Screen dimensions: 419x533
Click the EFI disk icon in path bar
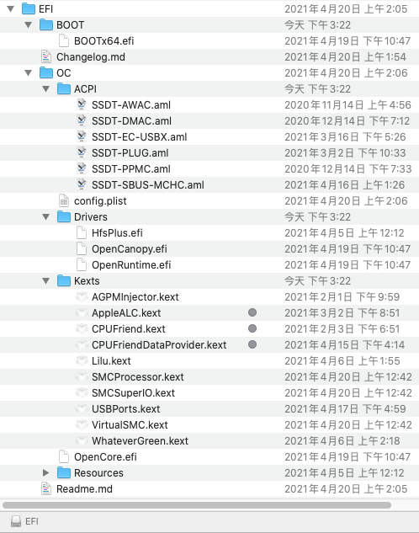[16, 521]
